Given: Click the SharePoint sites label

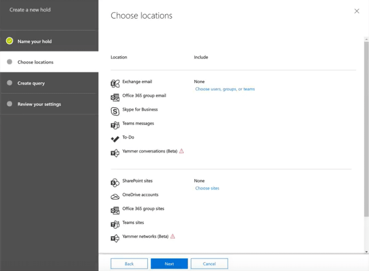Looking at the screenshot, I should pyautogui.click(x=138, y=181).
